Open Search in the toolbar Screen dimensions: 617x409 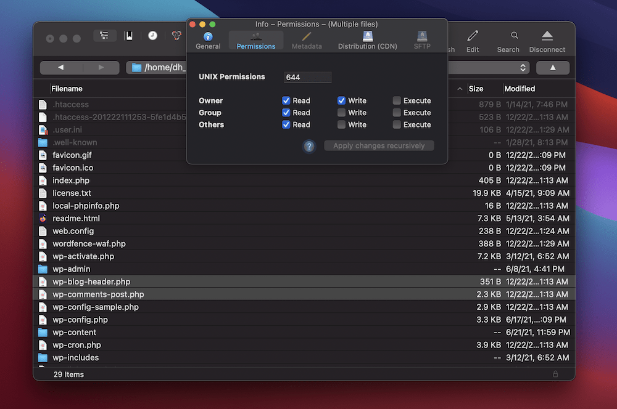508,41
